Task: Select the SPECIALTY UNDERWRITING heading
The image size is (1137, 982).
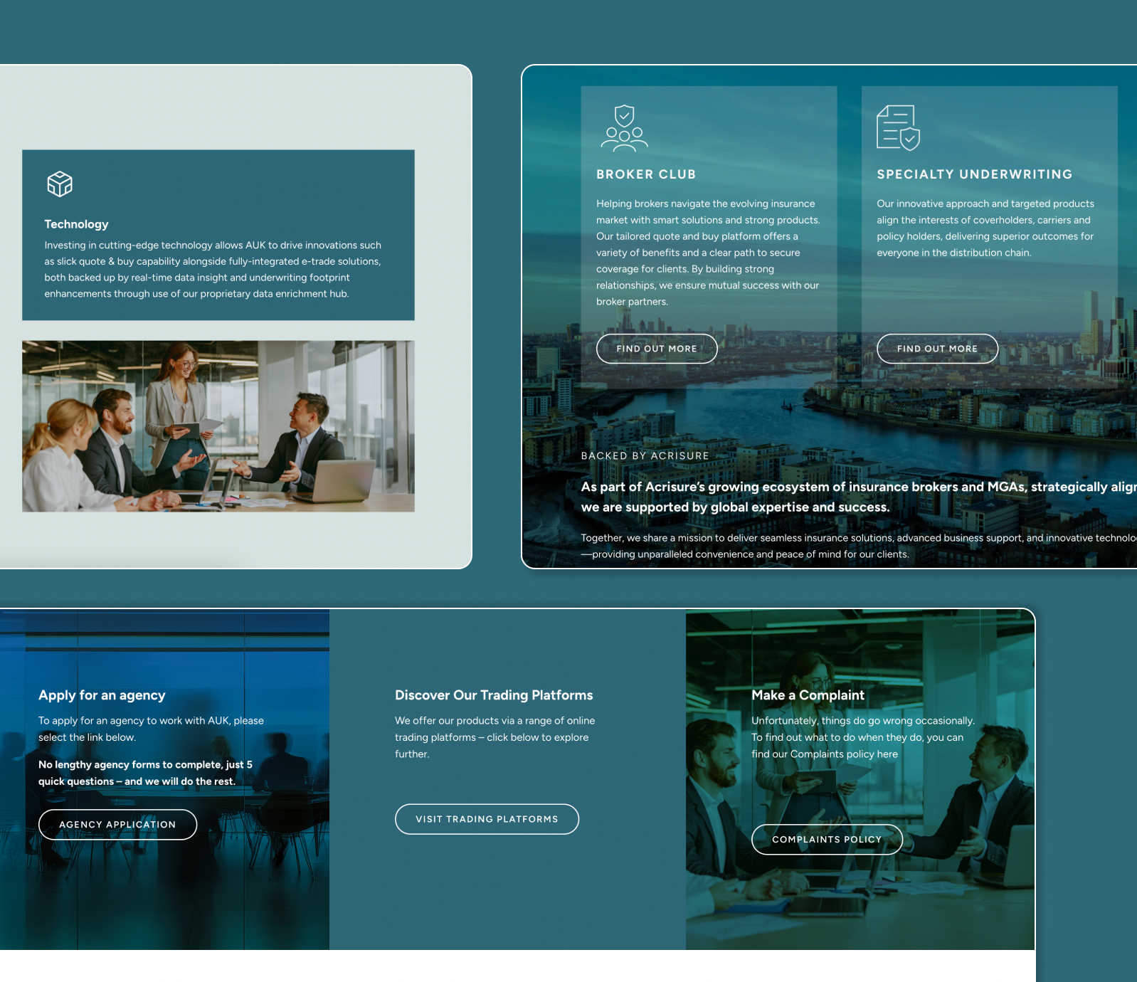Action: [x=975, y=174]
